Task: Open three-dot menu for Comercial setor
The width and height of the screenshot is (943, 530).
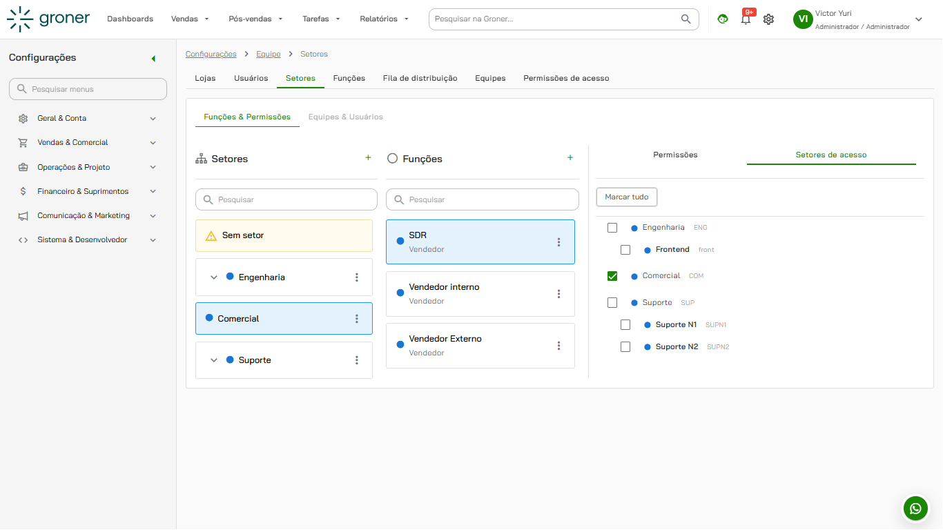Action: pyautogui.click(x=357, y=319)
